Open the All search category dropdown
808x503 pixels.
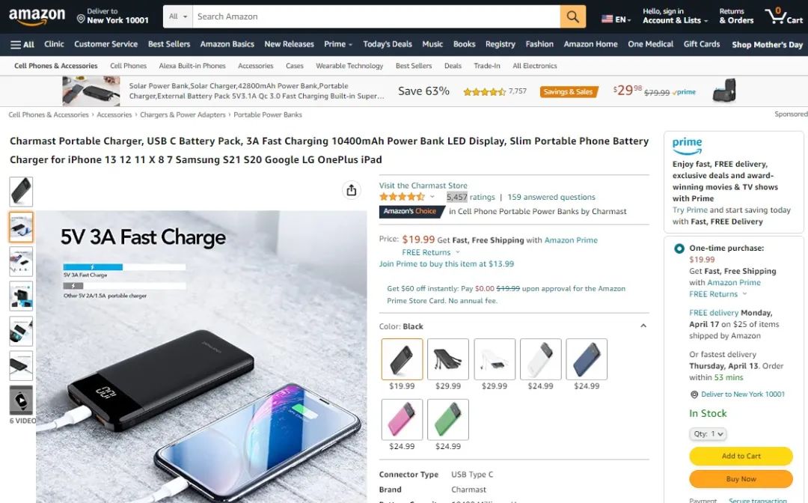(178, 16)
